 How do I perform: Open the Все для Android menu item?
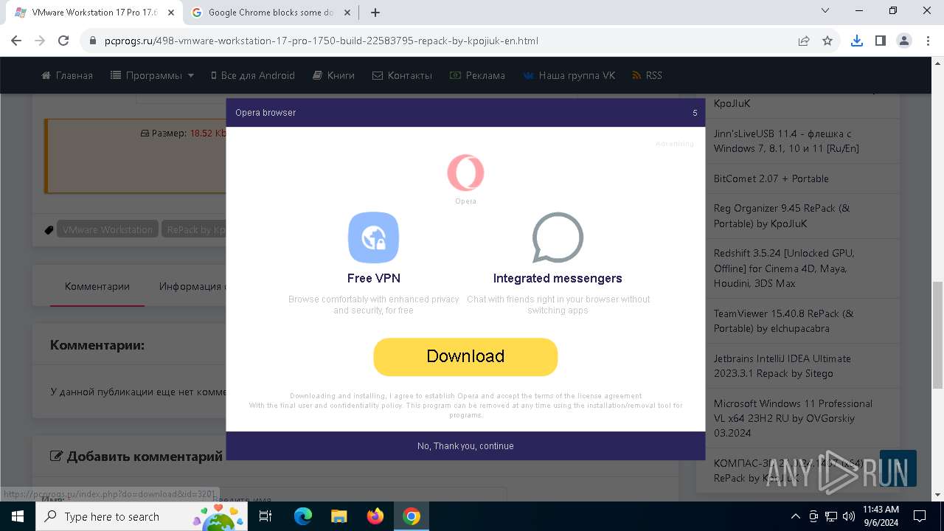tap(252, 75)
